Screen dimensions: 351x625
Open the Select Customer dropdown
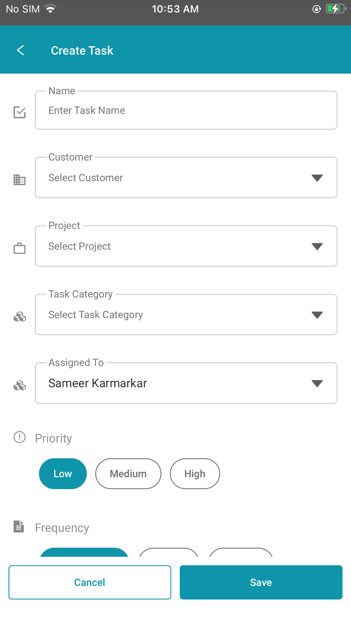pos(186,178)
